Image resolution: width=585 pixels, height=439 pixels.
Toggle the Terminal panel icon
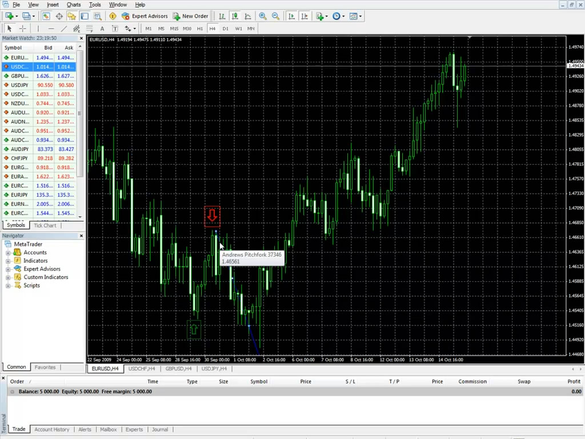(x=85, y=16)
